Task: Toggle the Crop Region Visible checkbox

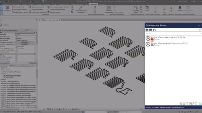Action: 16,58
